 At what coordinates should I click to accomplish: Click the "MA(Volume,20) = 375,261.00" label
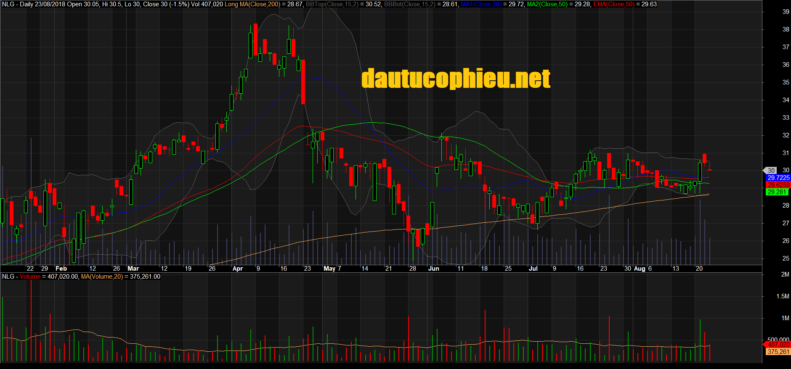tap(121, 277)
